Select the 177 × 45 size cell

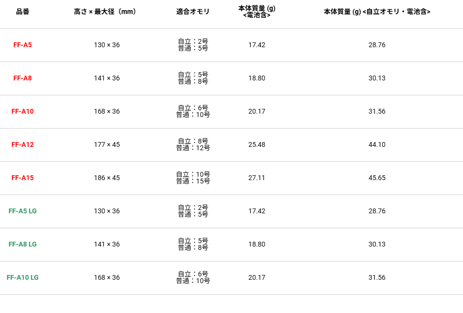(107, 144)
